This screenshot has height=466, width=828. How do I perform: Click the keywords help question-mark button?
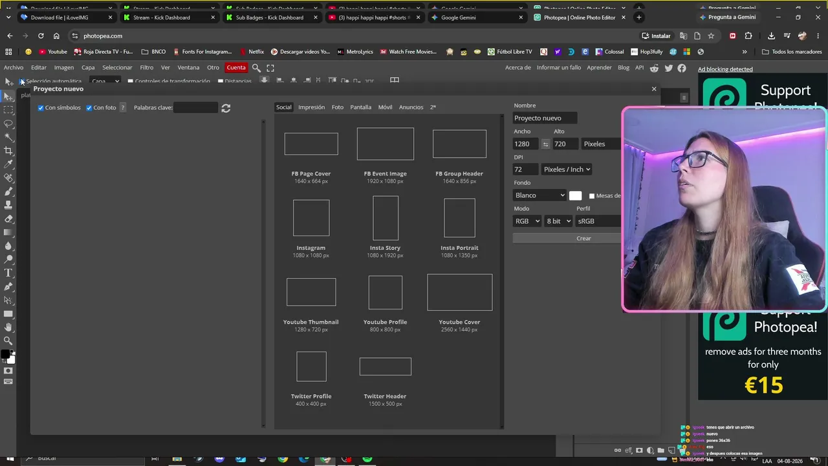[x=123, y=108]
